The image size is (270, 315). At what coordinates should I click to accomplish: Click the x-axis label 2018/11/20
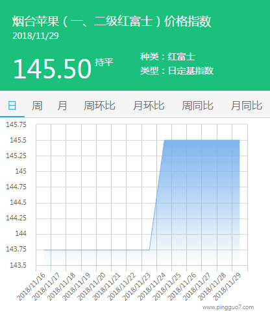(x=91, y=286)
